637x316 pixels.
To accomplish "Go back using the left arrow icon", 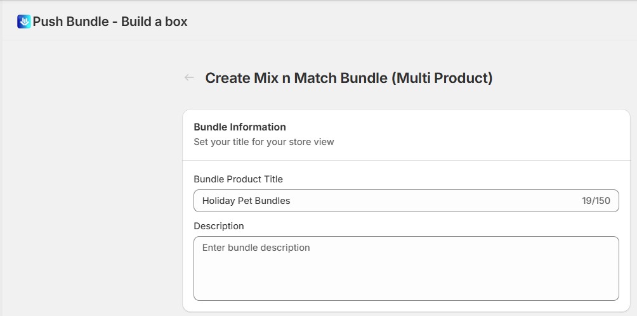I will click(x=189, y=78).
